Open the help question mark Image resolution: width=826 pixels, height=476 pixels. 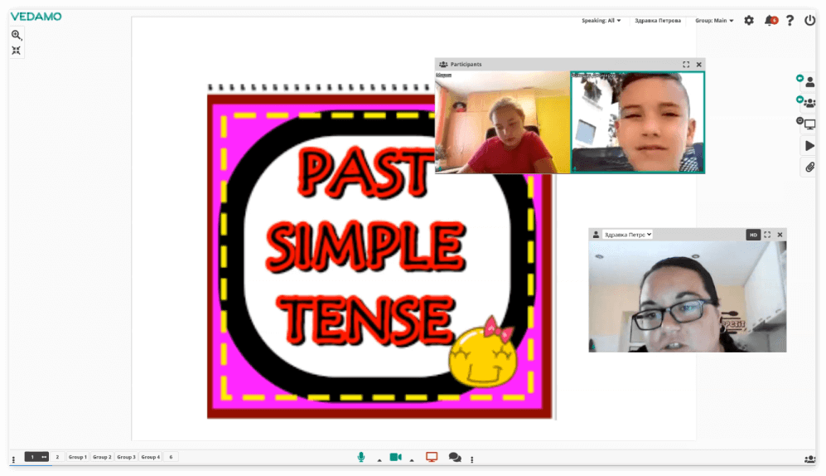[790, 21]
